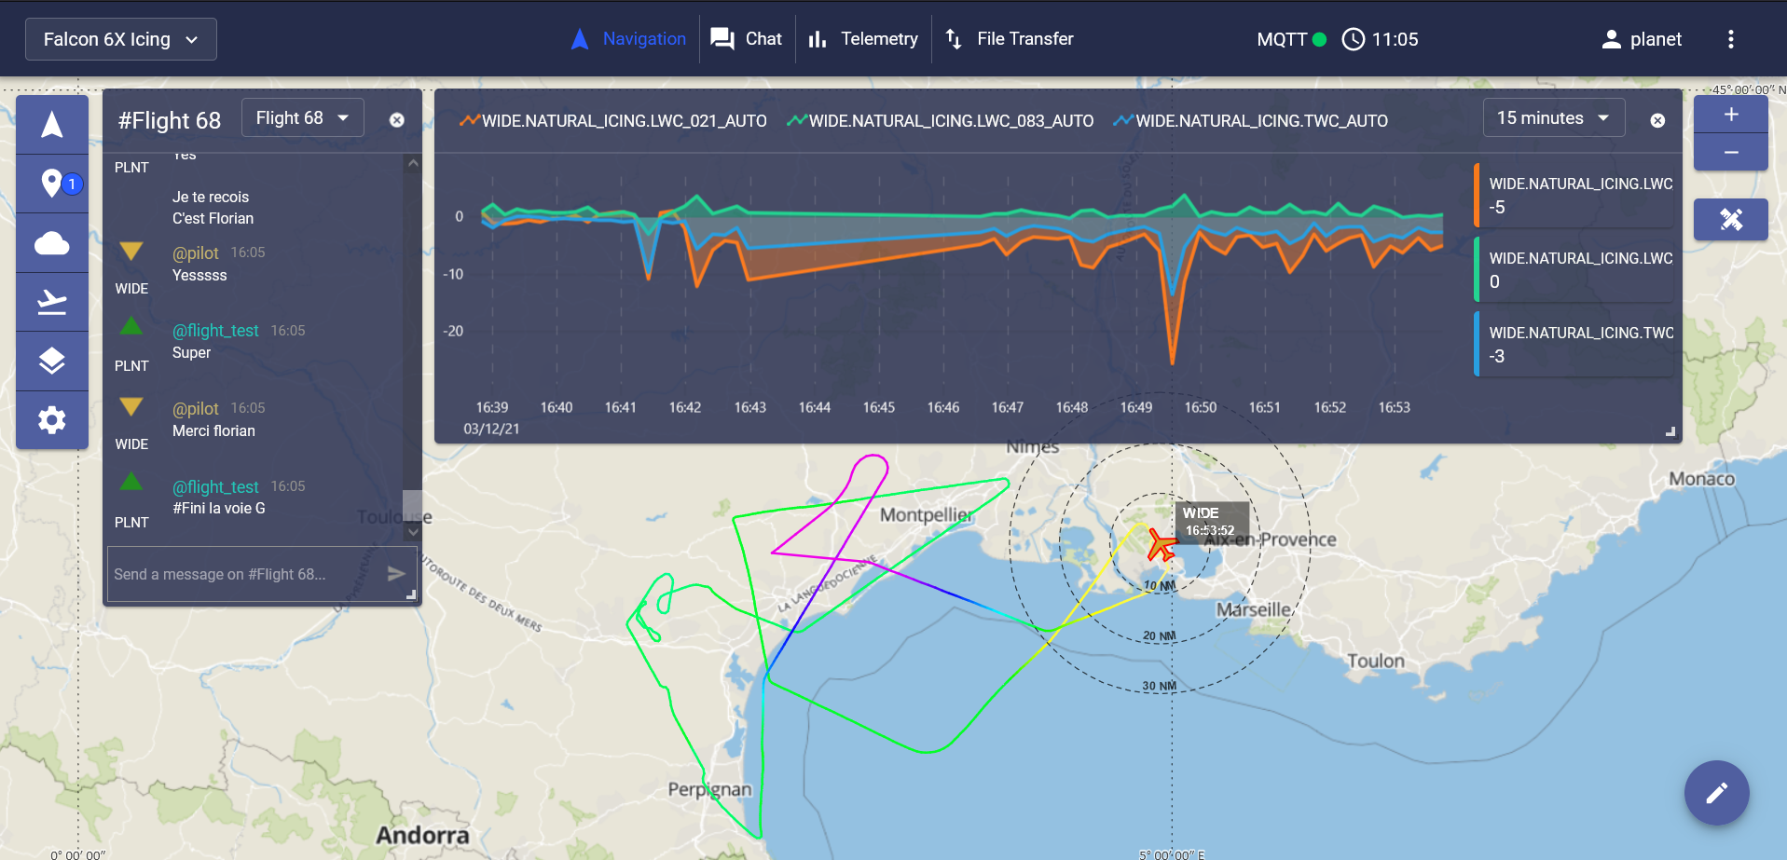1787x860 pixels.
Task: Open the Falcon 6X Icing project dropdown
Action: coord(121,39)
